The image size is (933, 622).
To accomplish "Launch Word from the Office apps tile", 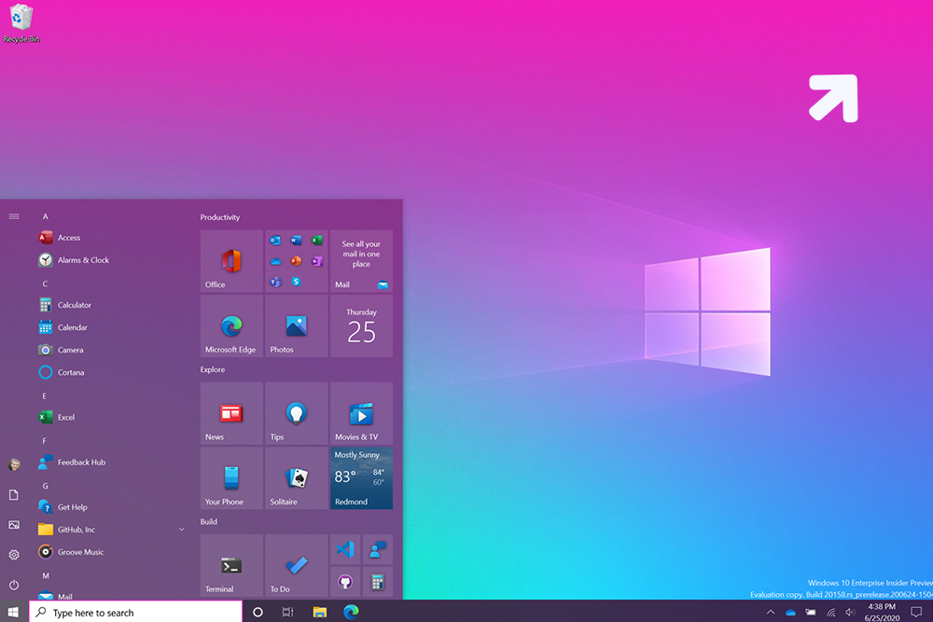I will point(297,241).
